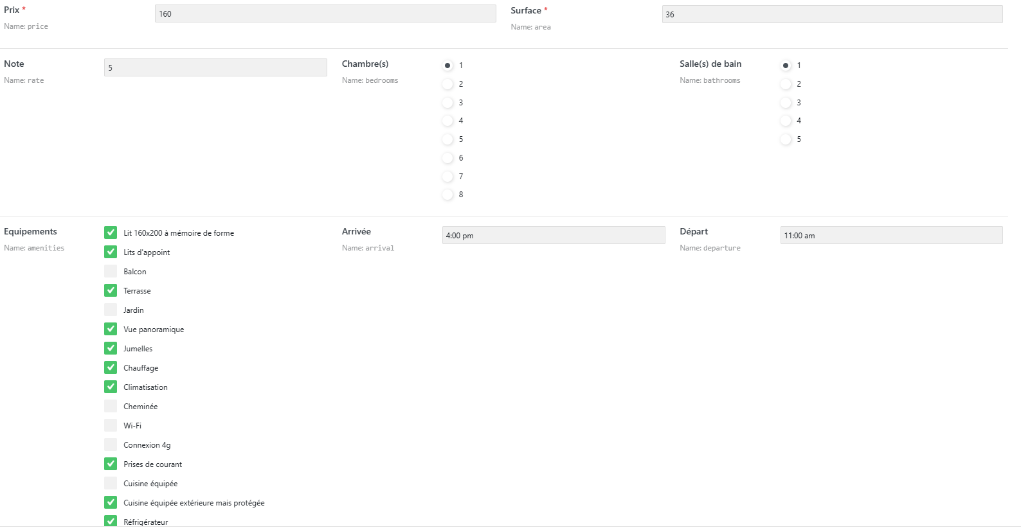Choose 8 bedrooms radio option
The width and height of the screenshot is (1021, 528).
[447, 195]
